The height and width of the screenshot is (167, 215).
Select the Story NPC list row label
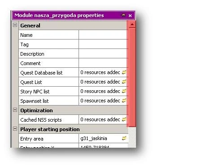(35, 92)
